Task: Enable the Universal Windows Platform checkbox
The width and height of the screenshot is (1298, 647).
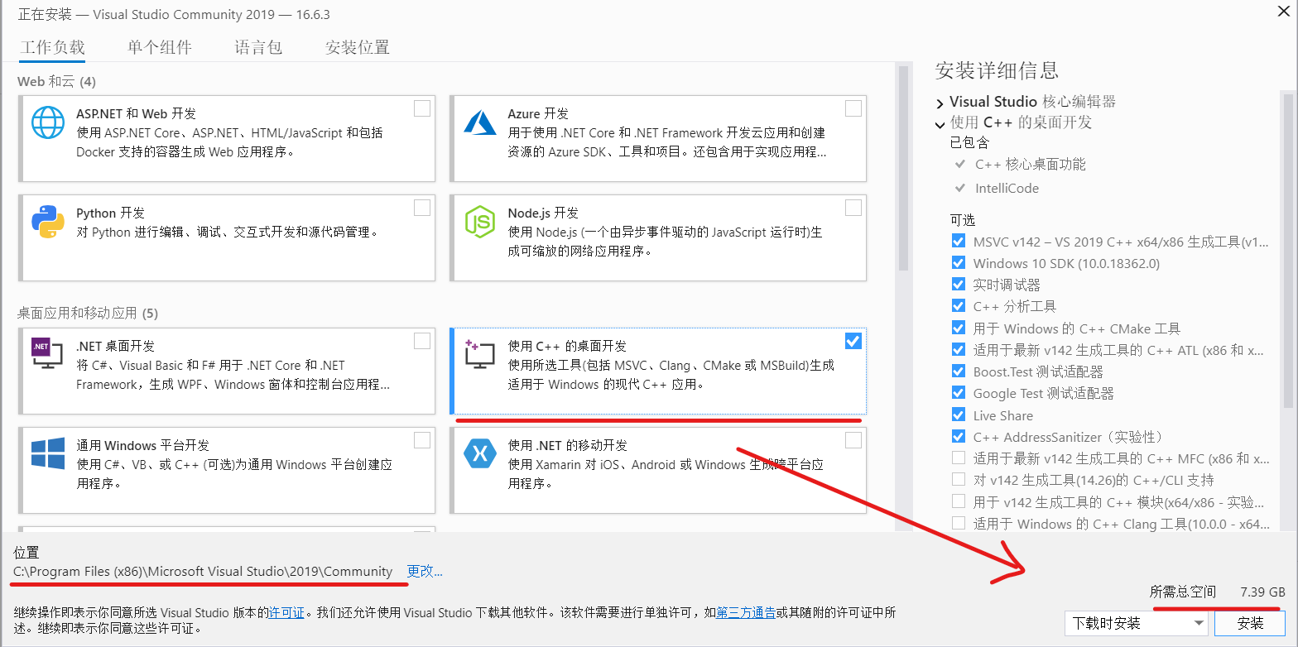Action: (422, 440)
